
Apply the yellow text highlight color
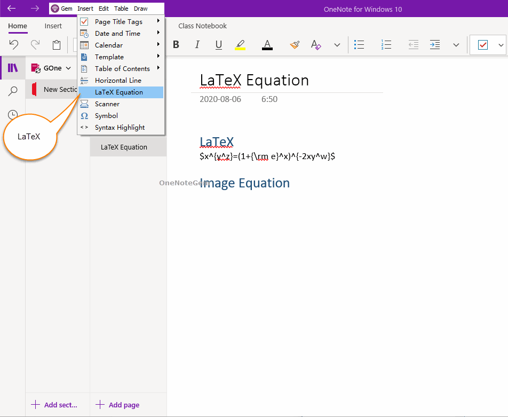(240, 45)
